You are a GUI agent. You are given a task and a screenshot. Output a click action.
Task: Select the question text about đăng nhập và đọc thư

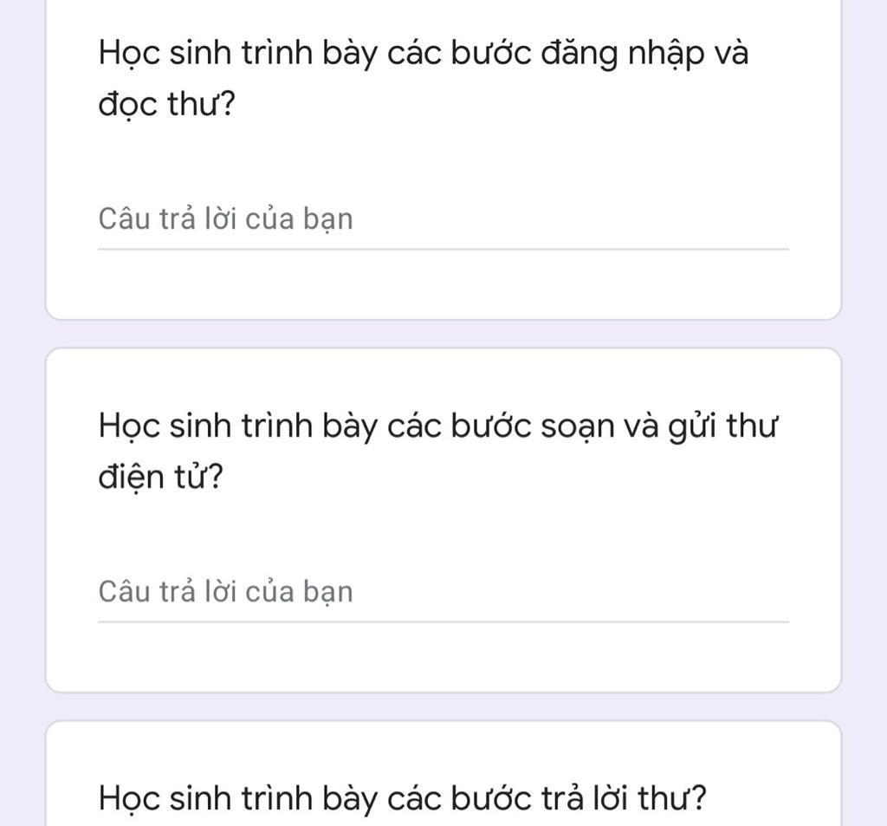[x=424, y=55]
